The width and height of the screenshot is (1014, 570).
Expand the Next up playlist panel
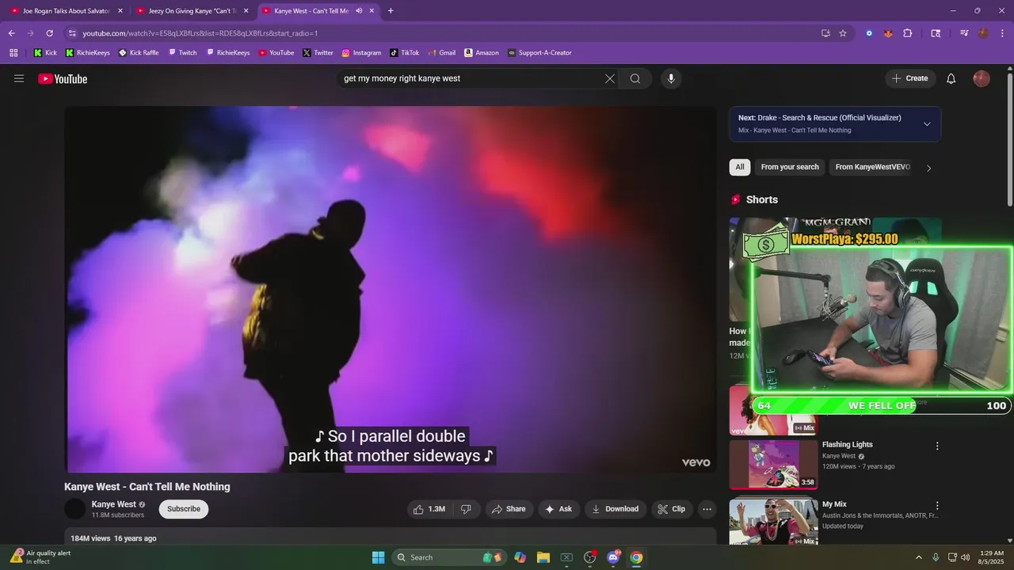pos(927,124)
